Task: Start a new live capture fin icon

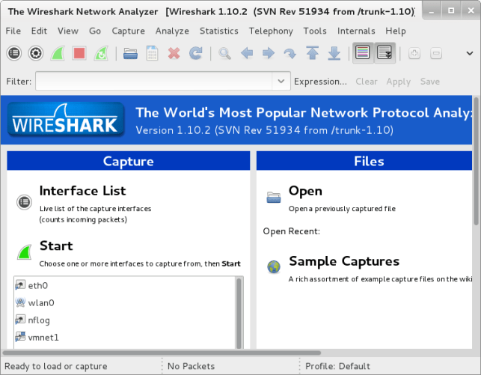Action: (58, 53)
